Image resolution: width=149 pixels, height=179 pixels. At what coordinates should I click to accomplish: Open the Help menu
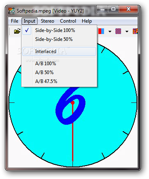[87, 21]
